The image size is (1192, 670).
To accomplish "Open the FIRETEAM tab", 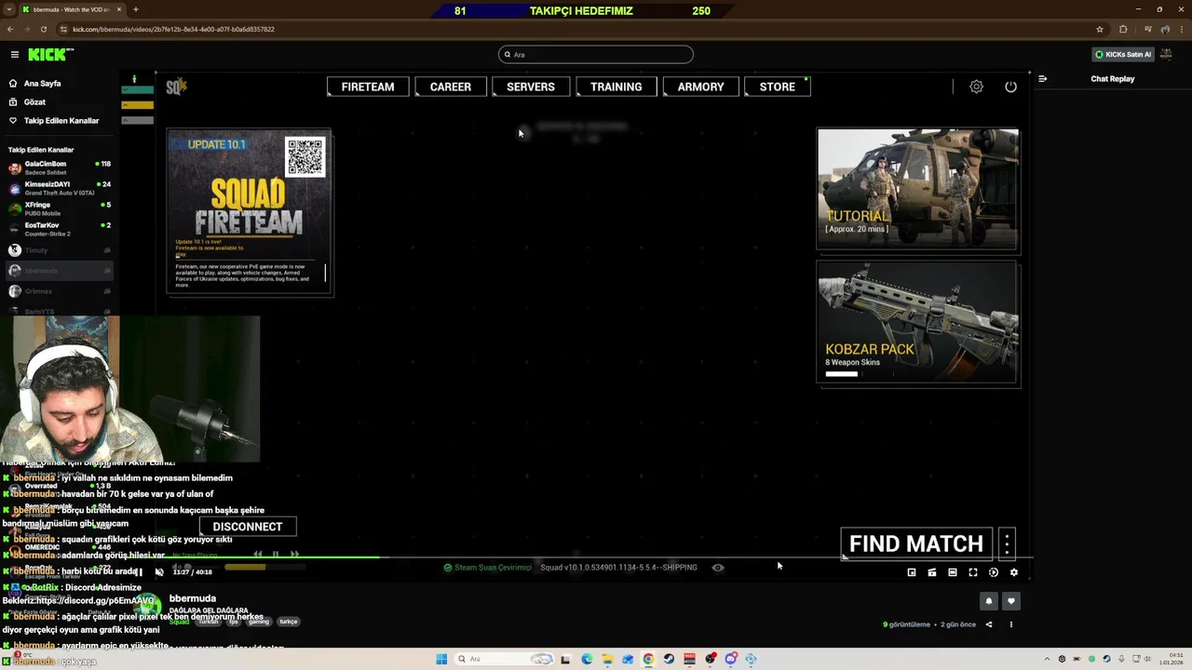I will coord(368,87).
